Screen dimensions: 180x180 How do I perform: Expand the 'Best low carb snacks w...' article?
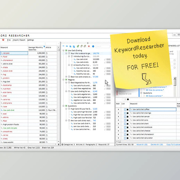point(66,77)
